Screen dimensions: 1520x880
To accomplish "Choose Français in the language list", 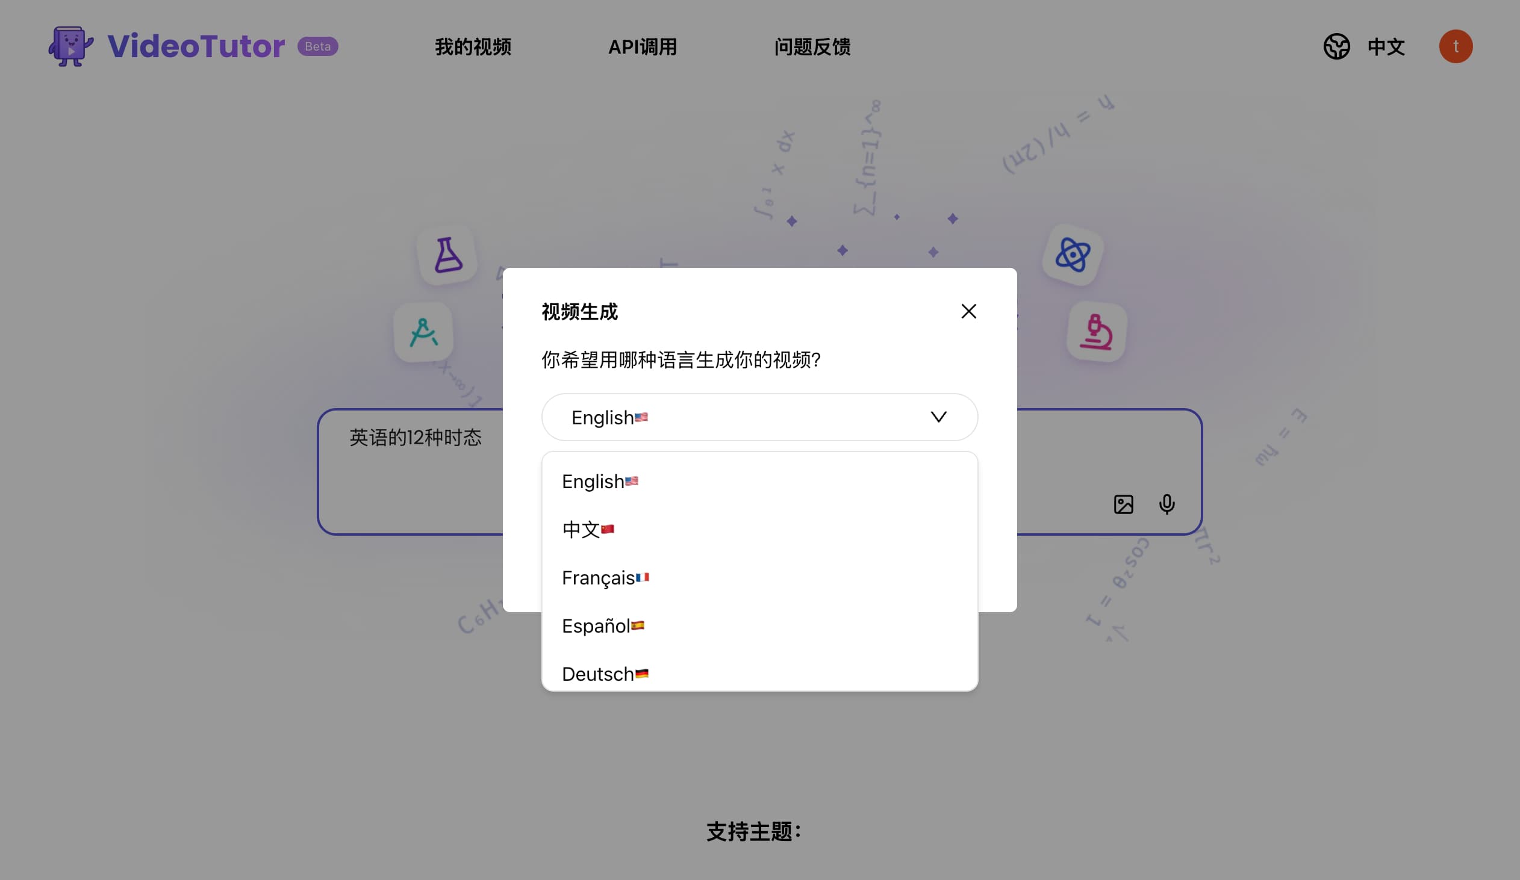I will [x=759, y=577].
